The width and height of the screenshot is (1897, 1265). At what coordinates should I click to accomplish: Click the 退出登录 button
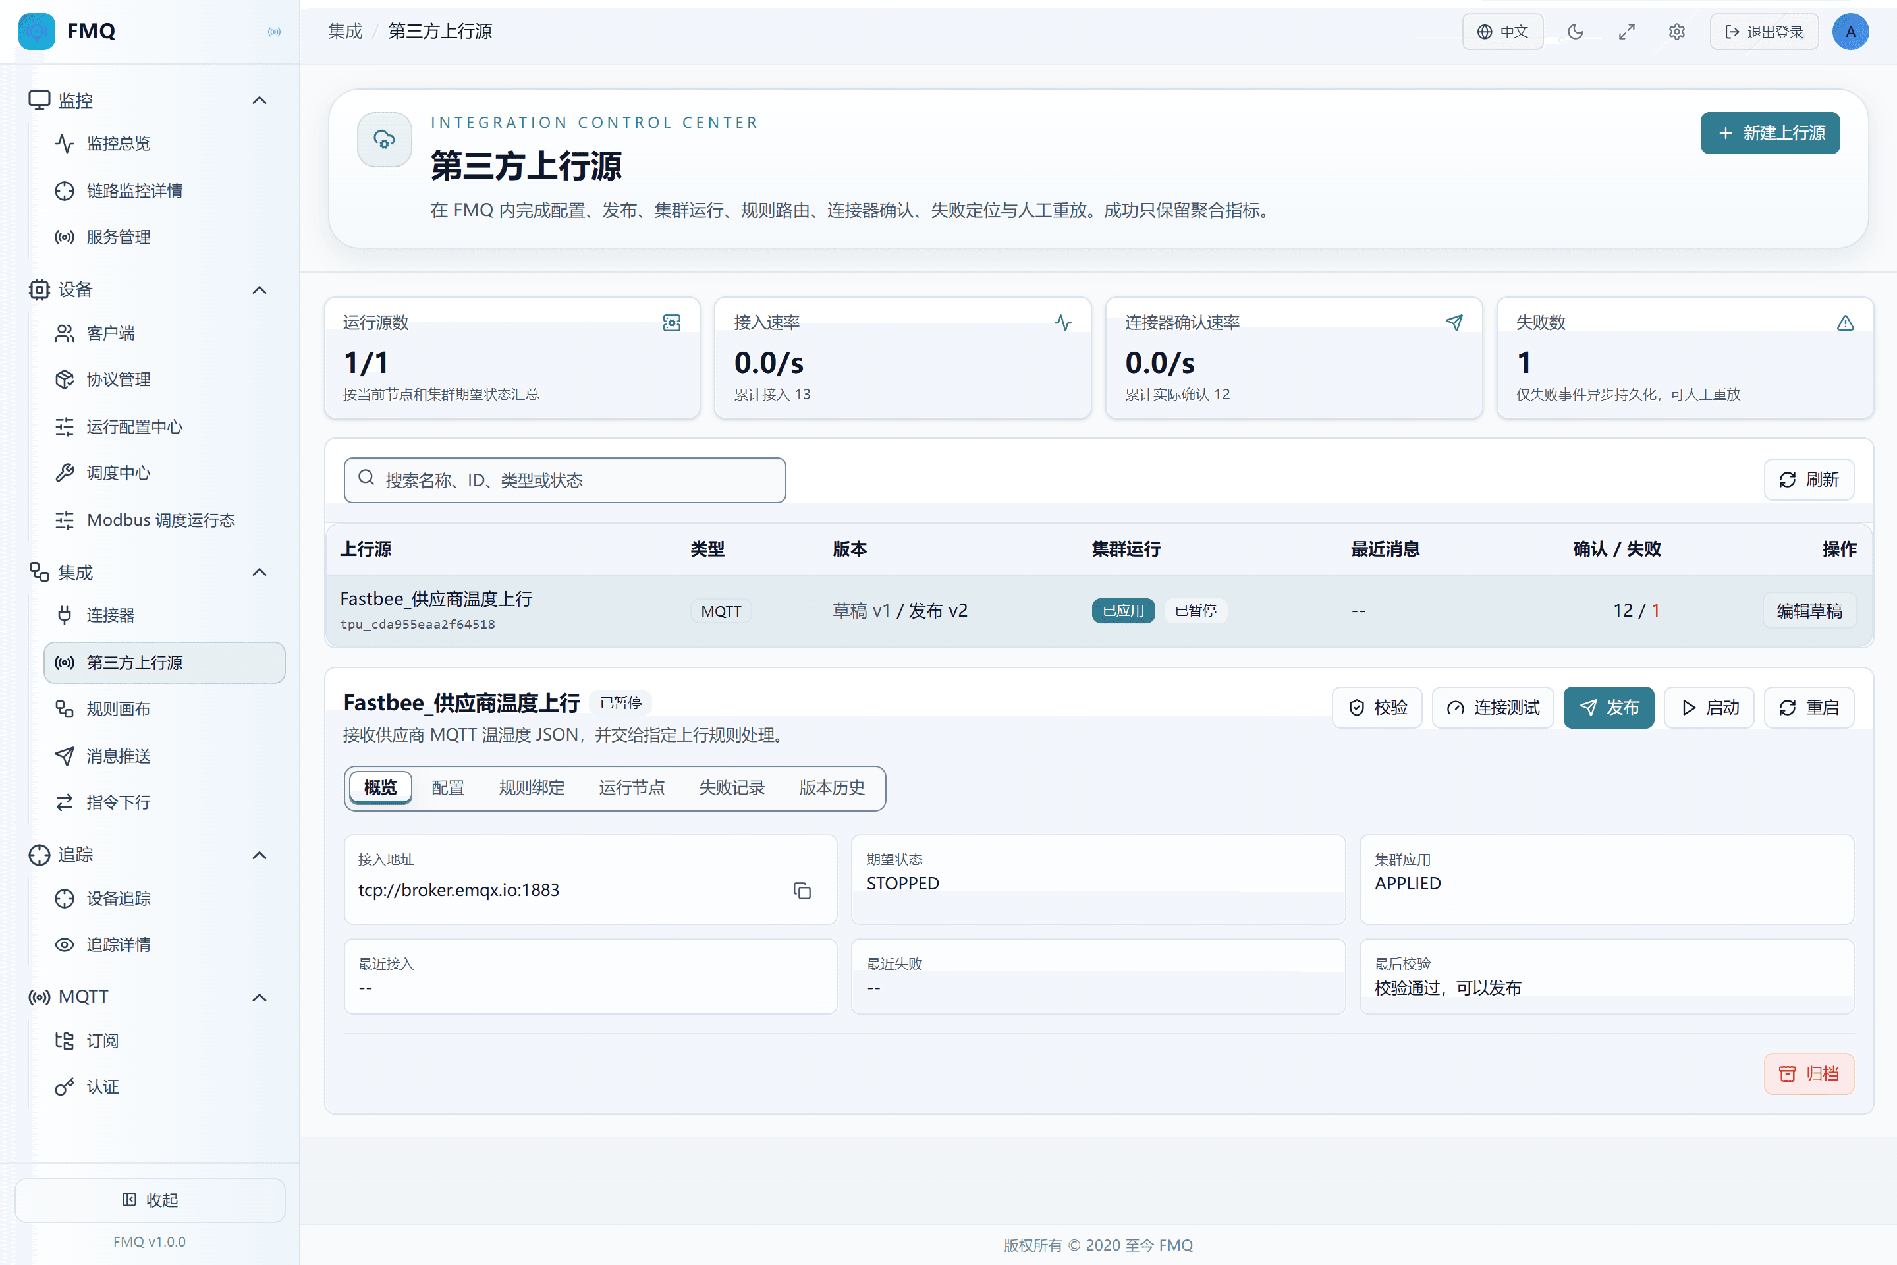(1764, 32)
